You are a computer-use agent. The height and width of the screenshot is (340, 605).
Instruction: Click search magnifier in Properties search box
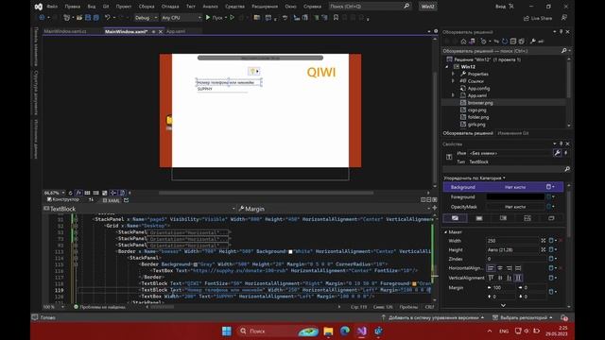567,169
